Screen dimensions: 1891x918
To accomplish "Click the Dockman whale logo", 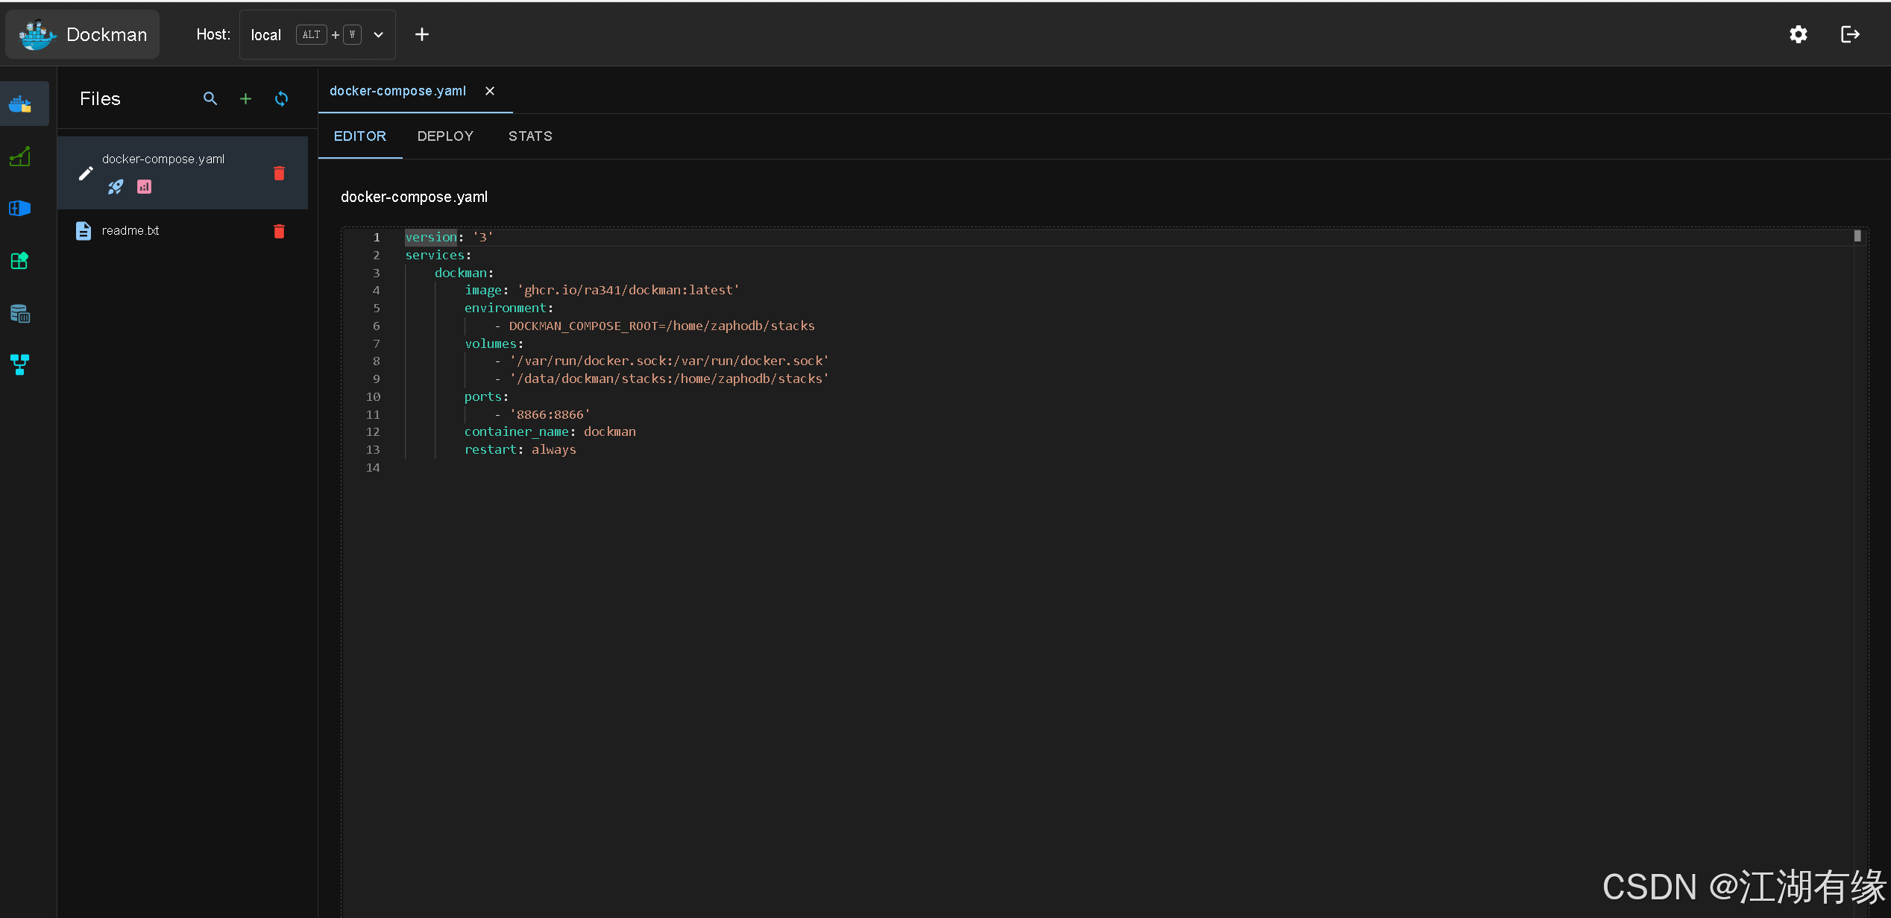I will click(37, 34).
